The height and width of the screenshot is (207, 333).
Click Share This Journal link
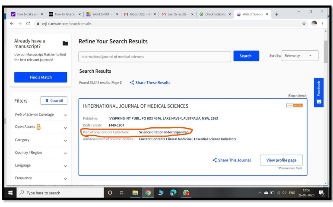232,160
